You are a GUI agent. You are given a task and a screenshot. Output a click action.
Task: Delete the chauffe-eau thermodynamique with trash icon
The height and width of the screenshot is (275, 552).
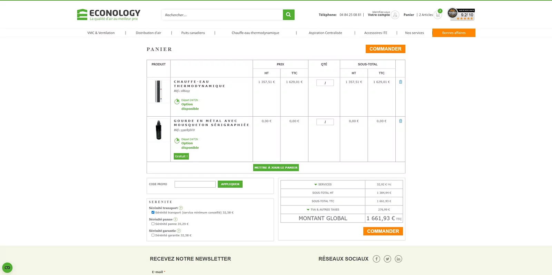coord(401,82)
